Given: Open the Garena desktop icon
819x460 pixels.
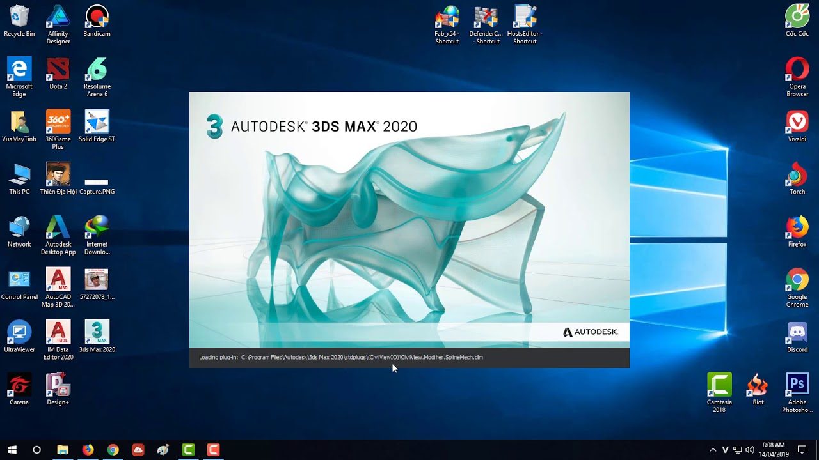Looking at the screenshot, I should (x=19, y=390).
